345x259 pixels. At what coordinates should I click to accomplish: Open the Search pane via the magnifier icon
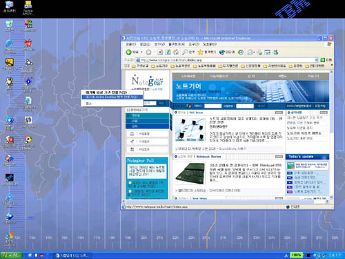click(185, 52)
